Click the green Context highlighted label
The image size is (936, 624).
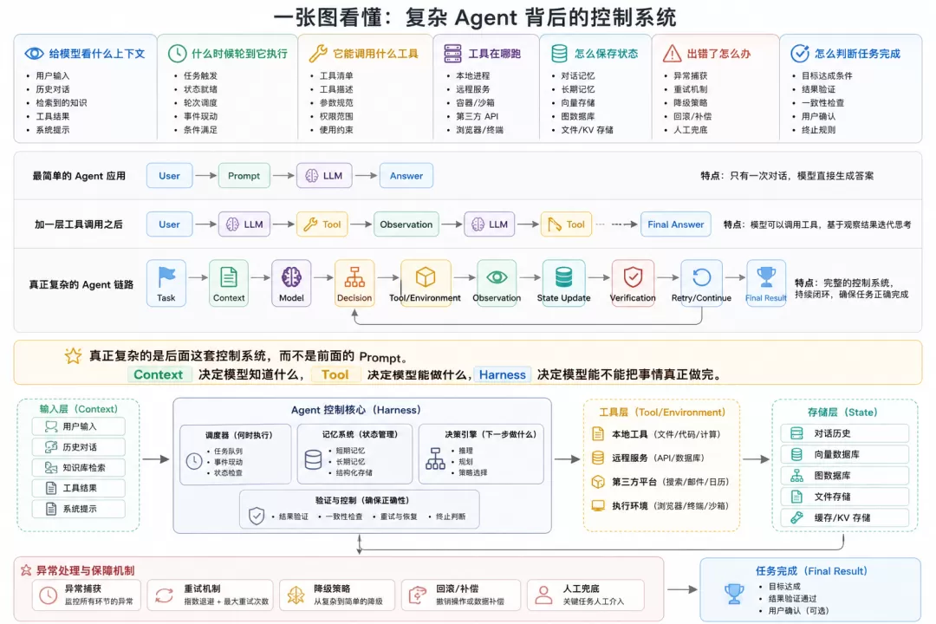(159, 374)
